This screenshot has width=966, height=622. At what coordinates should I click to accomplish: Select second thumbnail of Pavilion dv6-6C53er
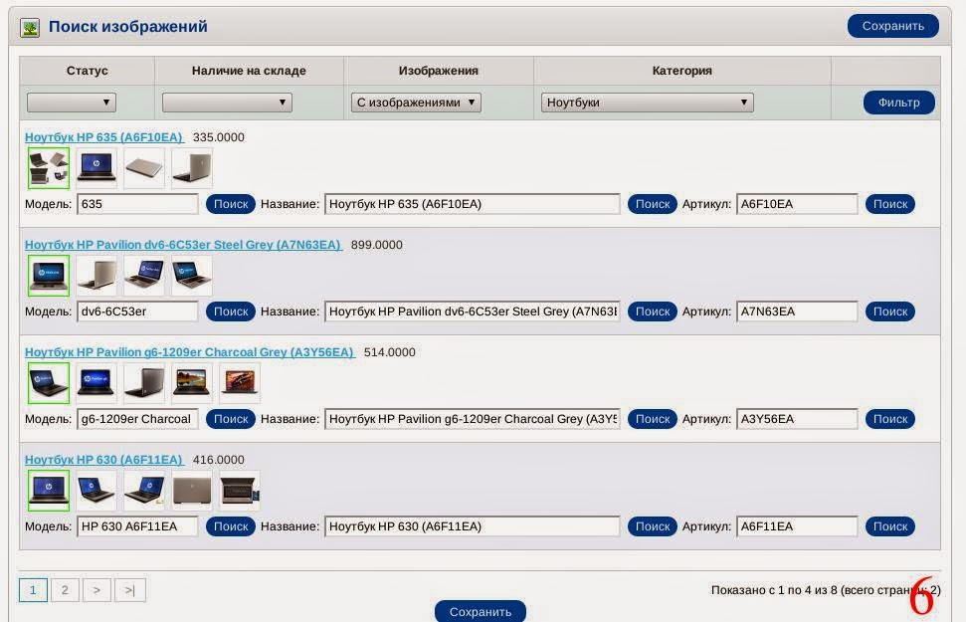click(x=97, y=276)
